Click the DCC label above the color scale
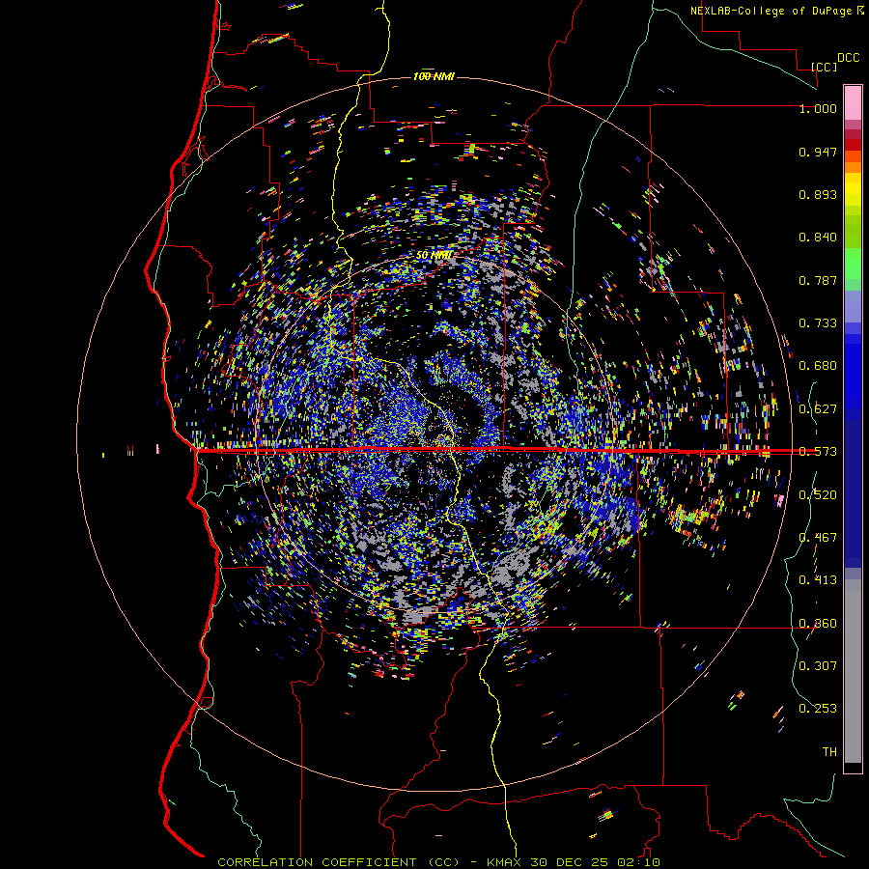Image resolution: width=869 pixels, height=869 pixels. pos(848,58)
